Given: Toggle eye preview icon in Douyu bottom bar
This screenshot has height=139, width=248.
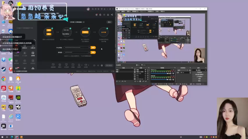Looking at the screenshot, I should pyautogui.click(x=98, y=65).
